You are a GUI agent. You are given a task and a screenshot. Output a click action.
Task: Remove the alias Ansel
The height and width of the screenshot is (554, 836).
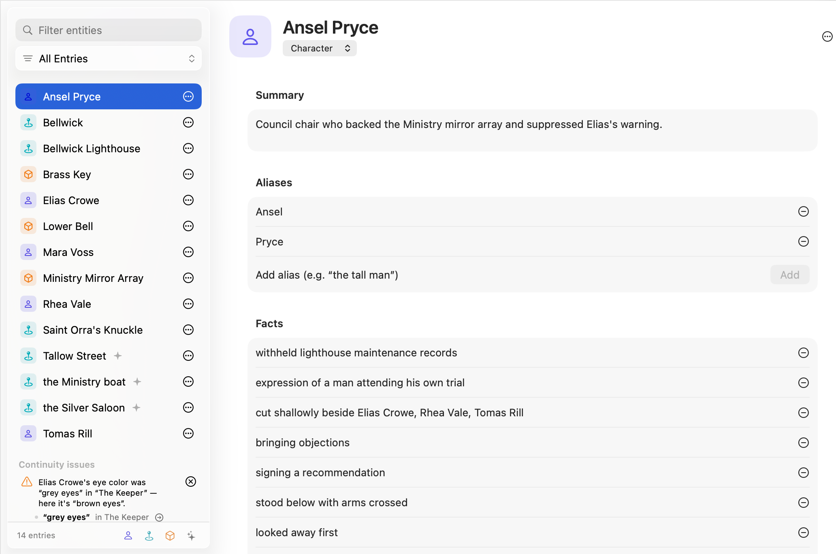(803, 211)
